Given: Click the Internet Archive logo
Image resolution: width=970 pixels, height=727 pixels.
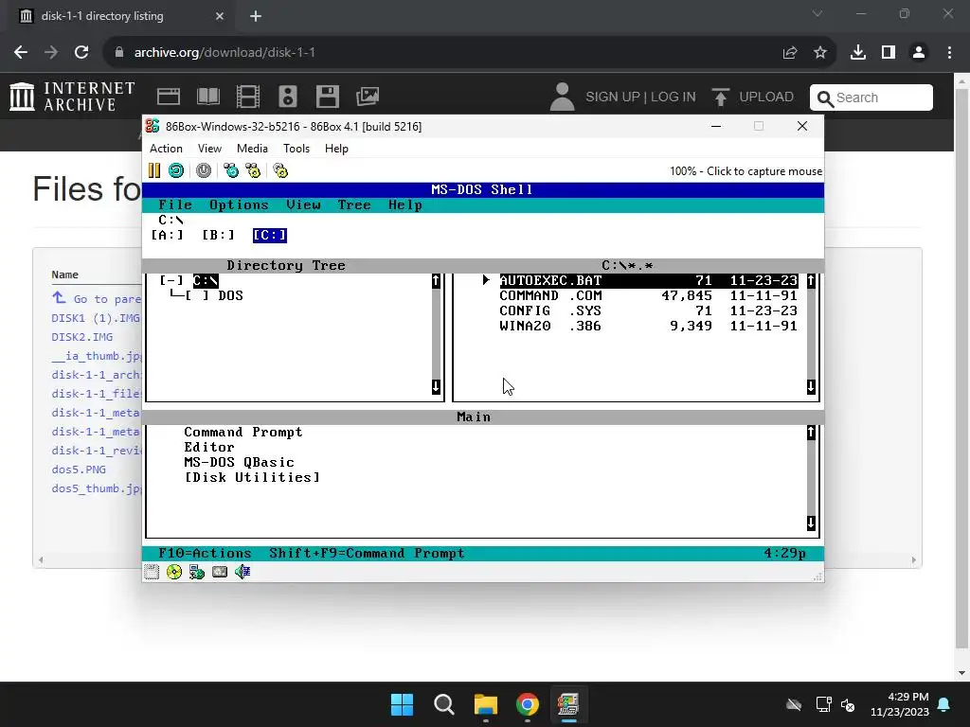Looking at the screenshot, I should click(x=72, y=97).
